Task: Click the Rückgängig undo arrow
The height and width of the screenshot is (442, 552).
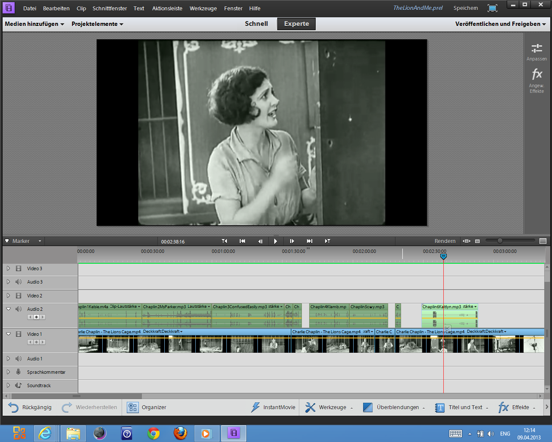Action: 13,407
